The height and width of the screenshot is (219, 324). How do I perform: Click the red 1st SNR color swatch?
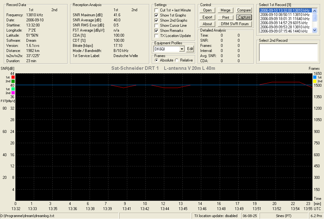pos(13,77)
